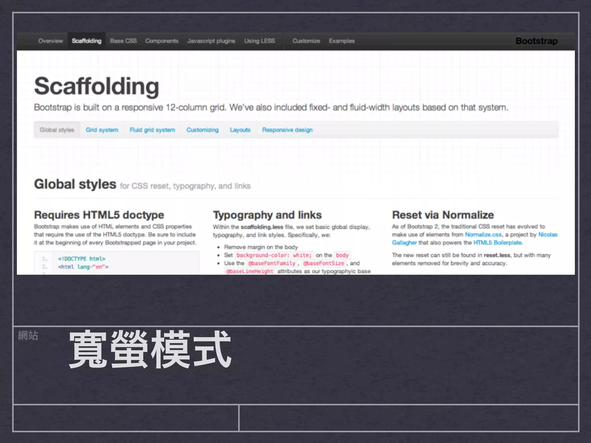Viewport: 591px width, 443px height.
Task: Click the Bootstrap brand logo text
Action: (x=536, y=41)
